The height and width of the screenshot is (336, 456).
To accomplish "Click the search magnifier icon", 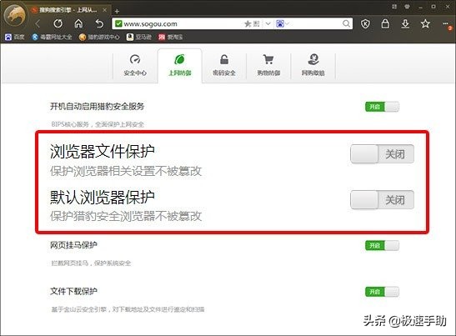I will [346, 23].
